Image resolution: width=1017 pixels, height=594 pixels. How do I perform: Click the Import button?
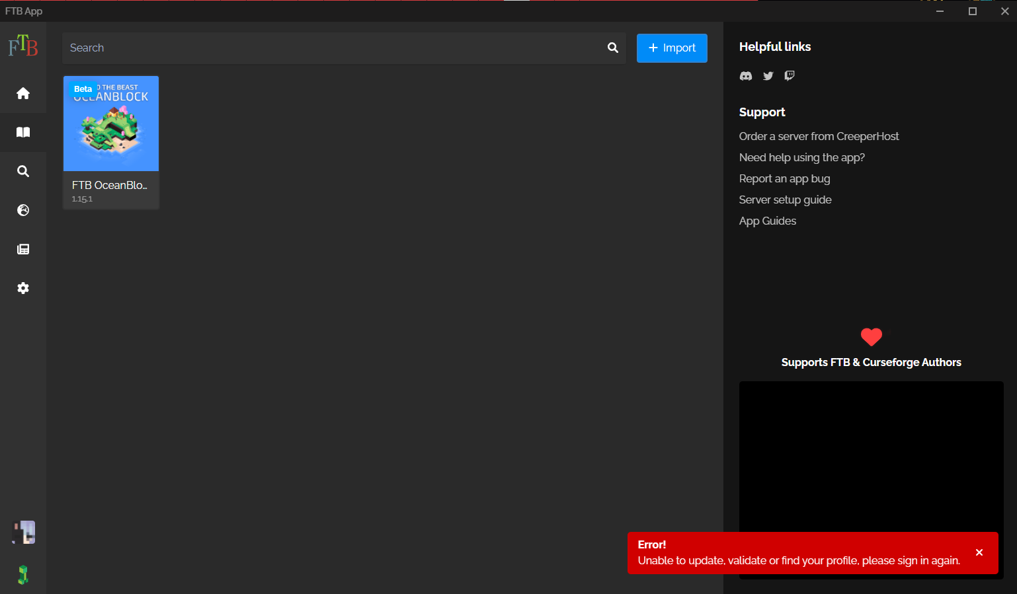[x=672, y=48]
